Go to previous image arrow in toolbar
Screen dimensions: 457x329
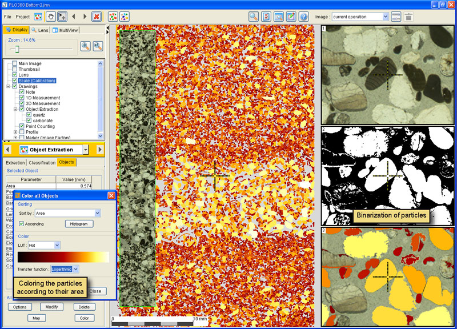coord(74,17)
